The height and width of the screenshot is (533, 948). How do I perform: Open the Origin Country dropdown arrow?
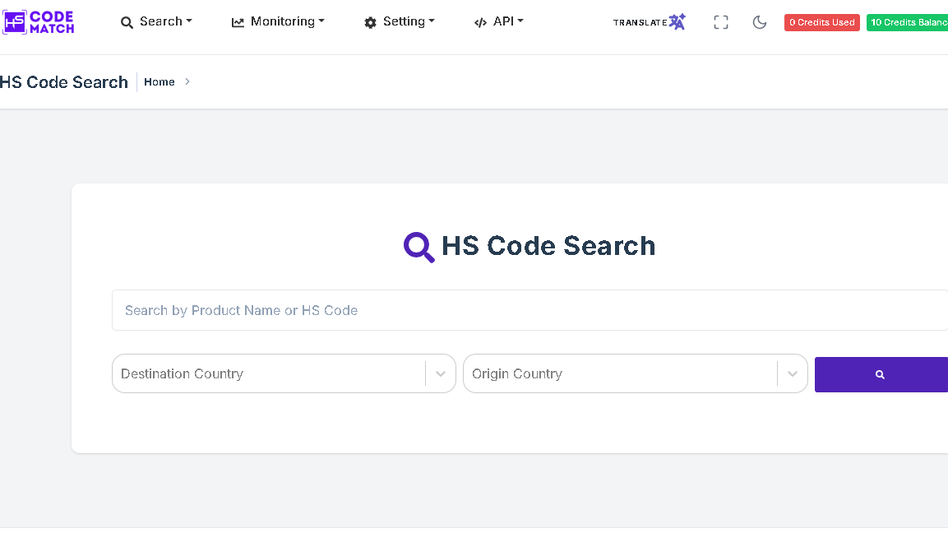[x=792, y=373]
